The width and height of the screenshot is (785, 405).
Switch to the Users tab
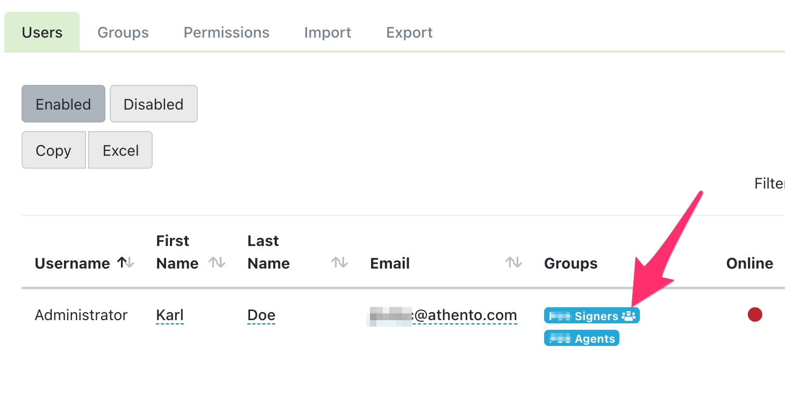[42, 32]
